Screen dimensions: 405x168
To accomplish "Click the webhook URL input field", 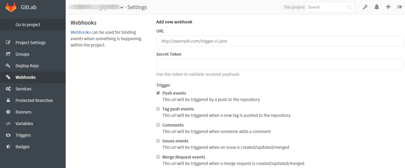I will 280,41.
